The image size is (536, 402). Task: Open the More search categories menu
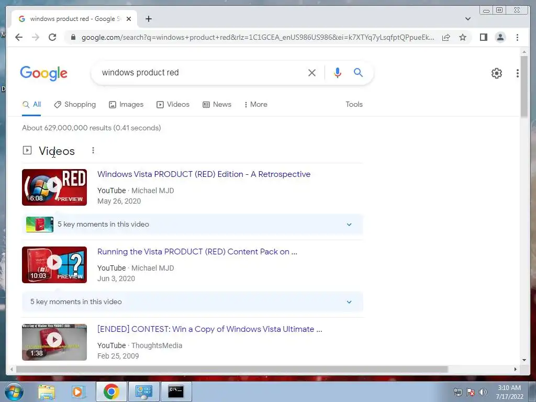click(x=255, y=105)
